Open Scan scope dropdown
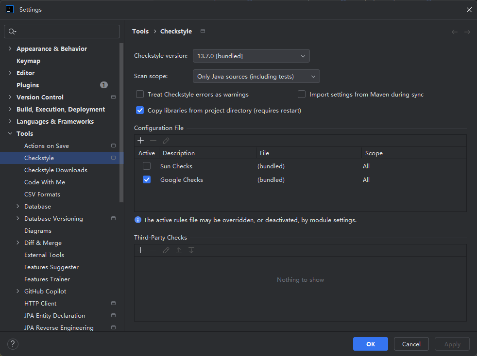Viewport: 477px width, 356px height. (x=256, y=76)
